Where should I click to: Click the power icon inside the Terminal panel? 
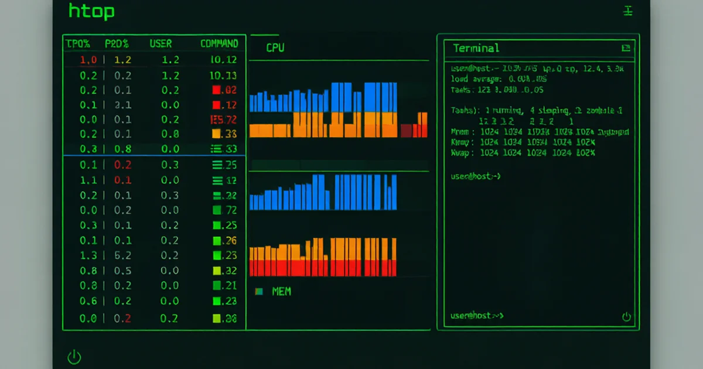[x=626, y=317]
